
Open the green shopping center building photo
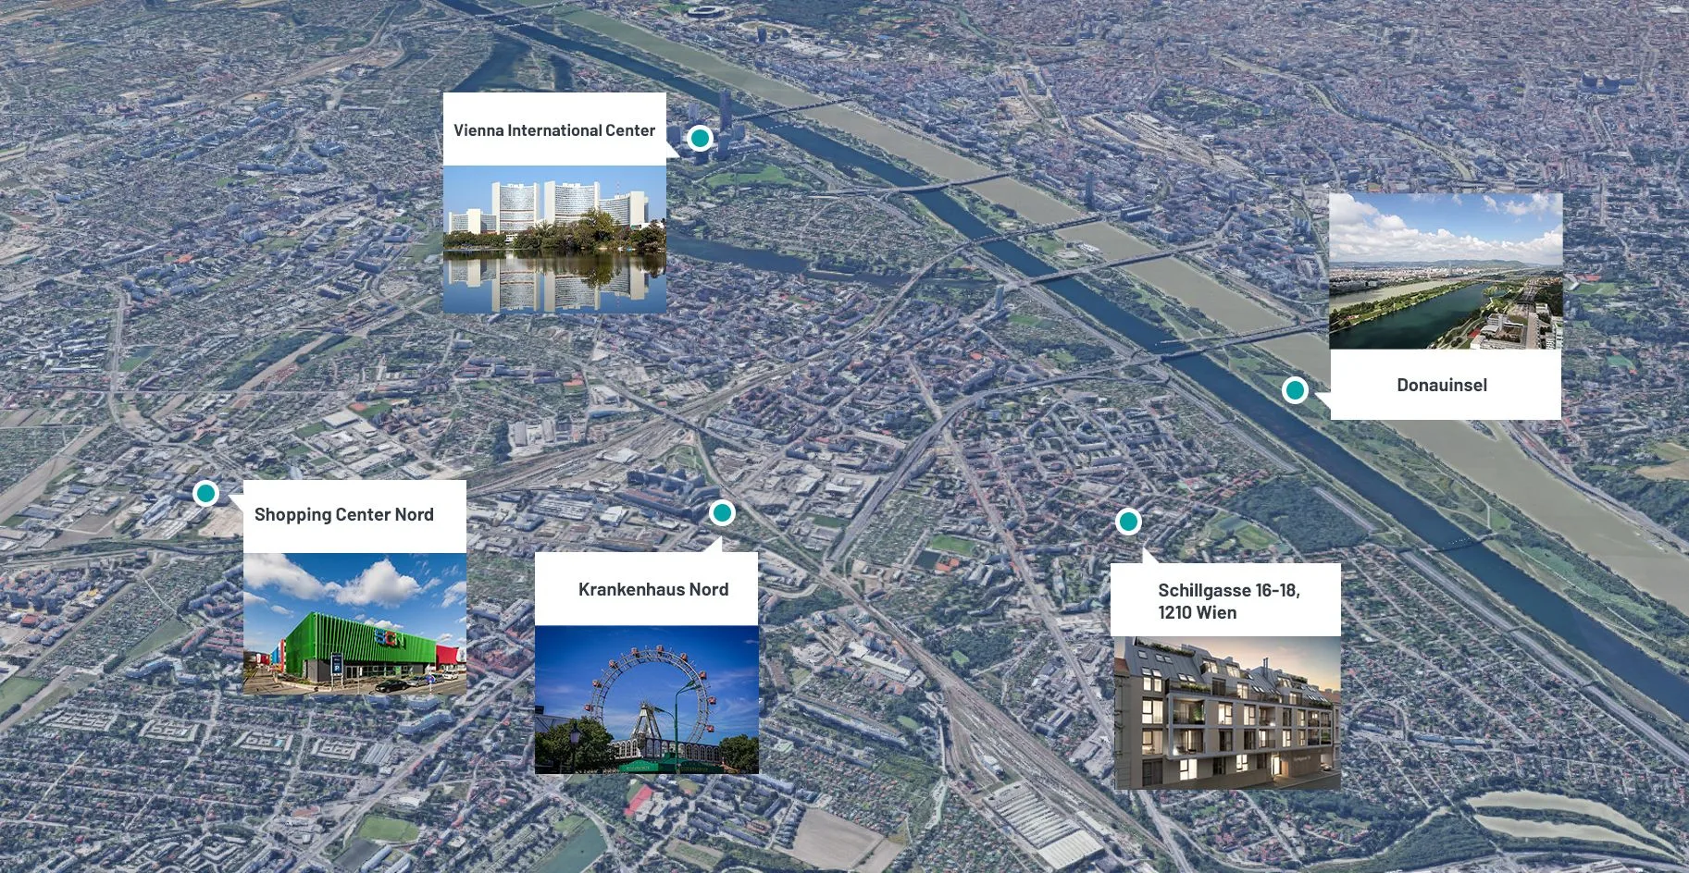tap(354, 623)
